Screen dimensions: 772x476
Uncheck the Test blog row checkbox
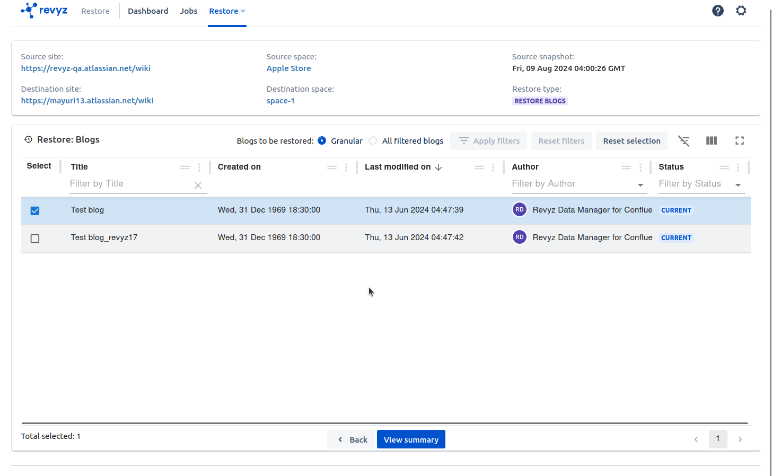pyautogui.click(x=35, y=211)
